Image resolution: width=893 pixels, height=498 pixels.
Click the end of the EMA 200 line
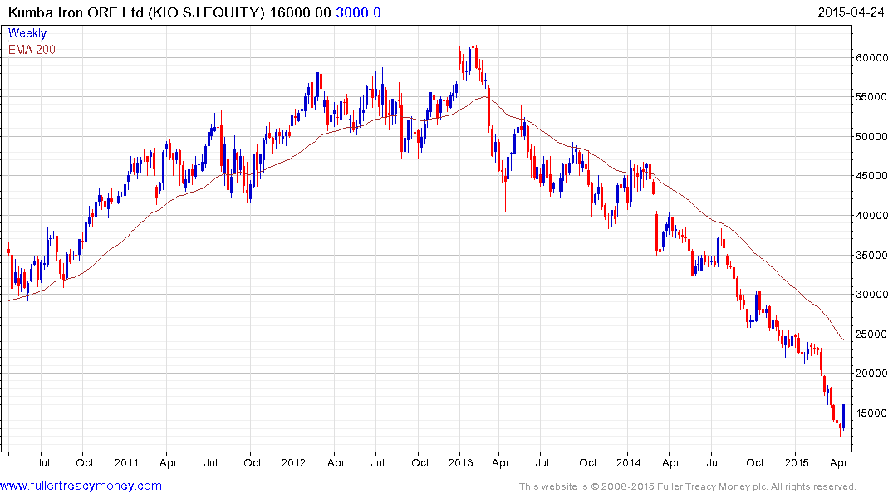point(843,339)
